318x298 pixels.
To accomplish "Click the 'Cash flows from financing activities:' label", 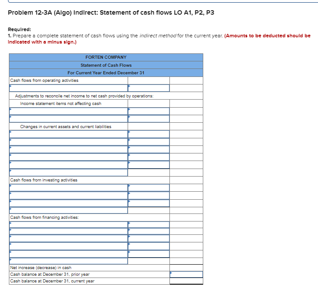I will pos(44,217).
